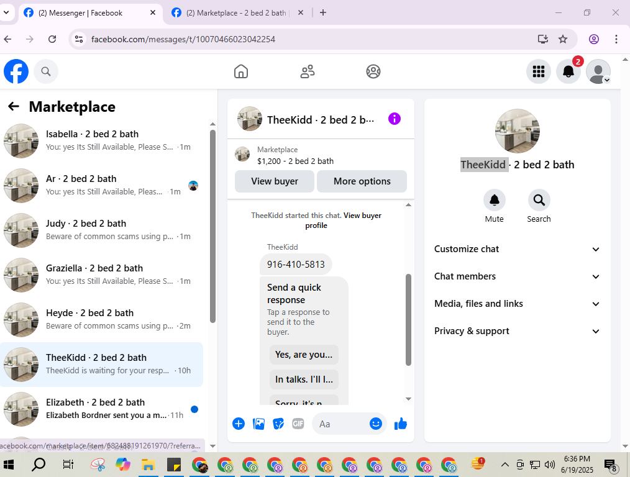Install app icon in address bar
Screen dimensions: 630x477
click(x=543, y=39)
